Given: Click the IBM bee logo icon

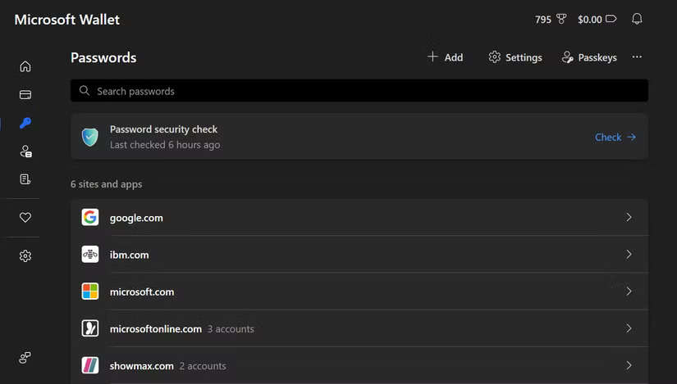Looking at the screenshot, I should tap(89, 255).
